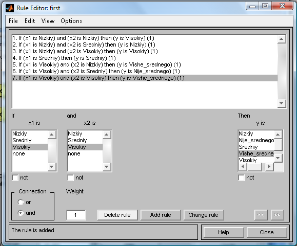Click the Weight input field

point(76,215)
